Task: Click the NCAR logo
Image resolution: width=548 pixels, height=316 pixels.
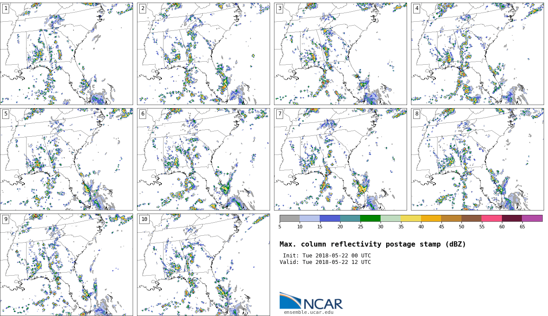Action: (x=311, y=301)
